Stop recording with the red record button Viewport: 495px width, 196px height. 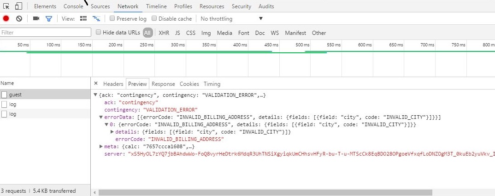click(x=6, y=19)
